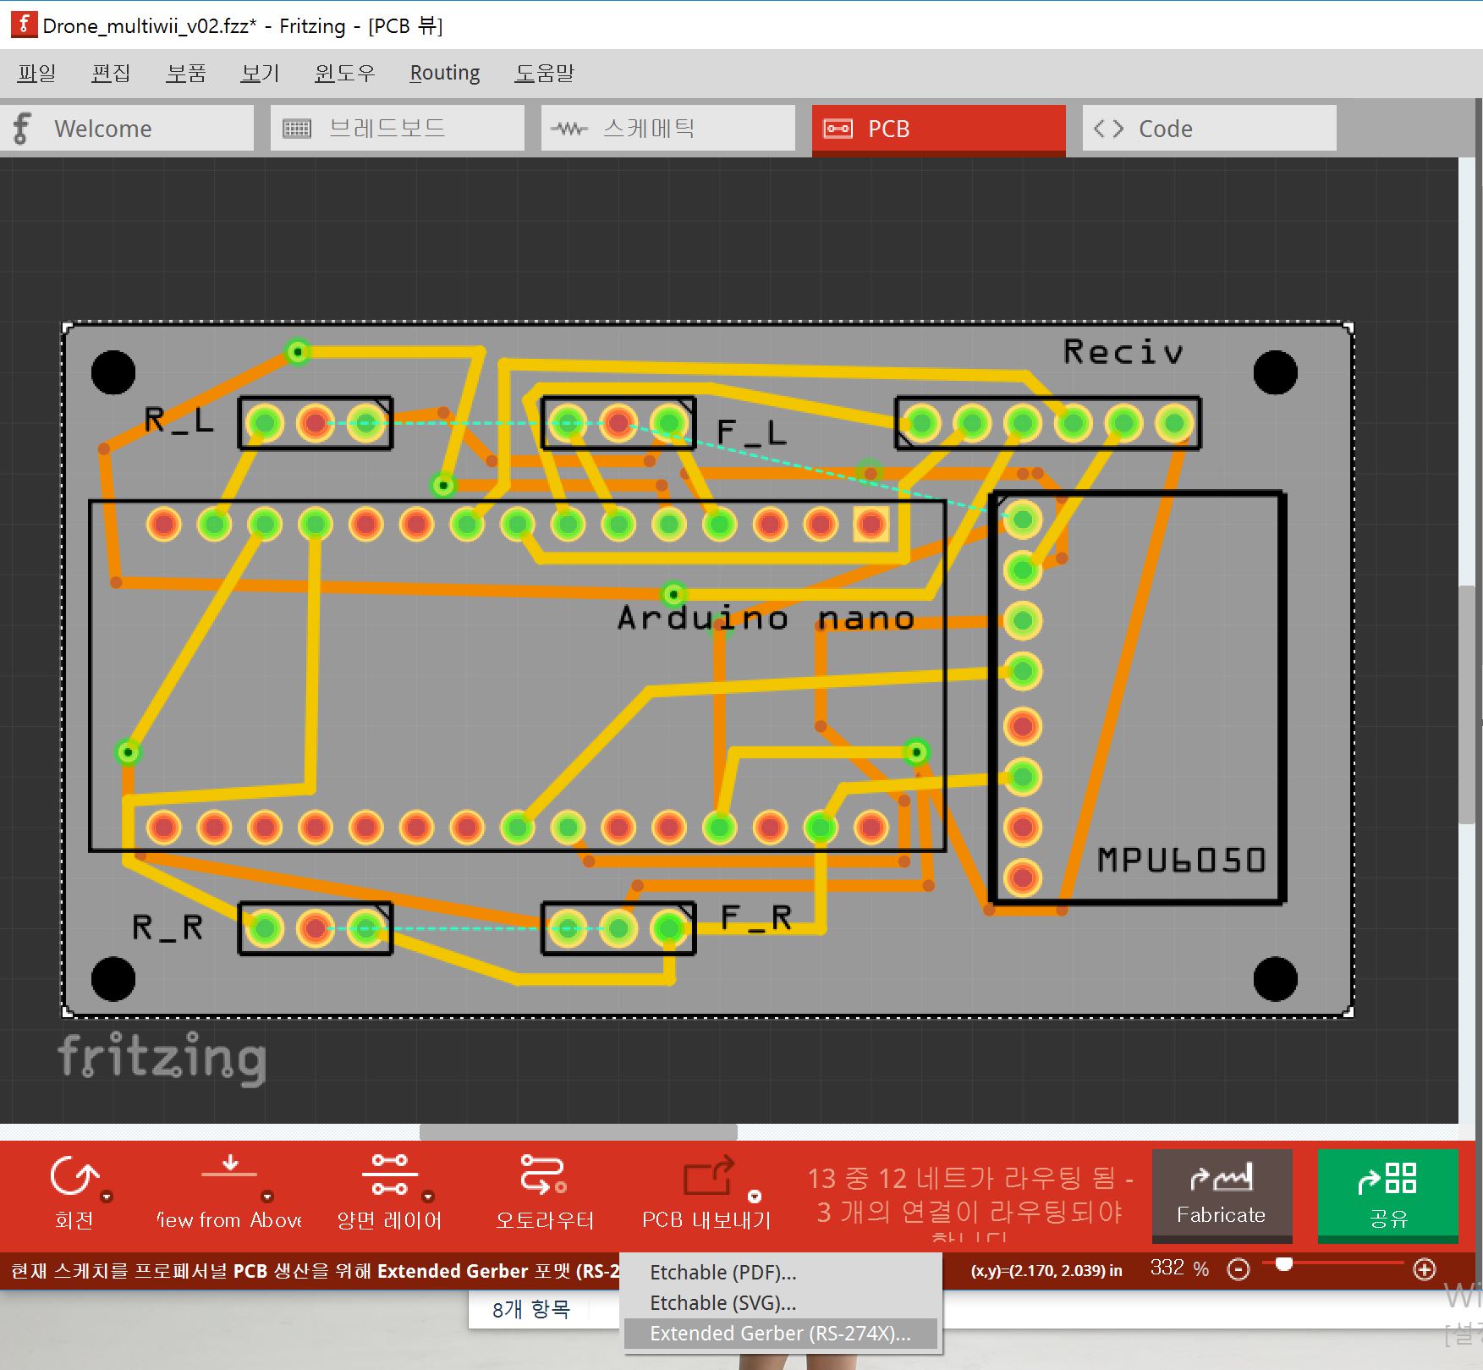Select the square pad on the Arduino nano

coord(871,525)
